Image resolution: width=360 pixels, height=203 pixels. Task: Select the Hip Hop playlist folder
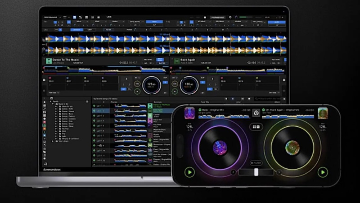[x=63, y=129]
